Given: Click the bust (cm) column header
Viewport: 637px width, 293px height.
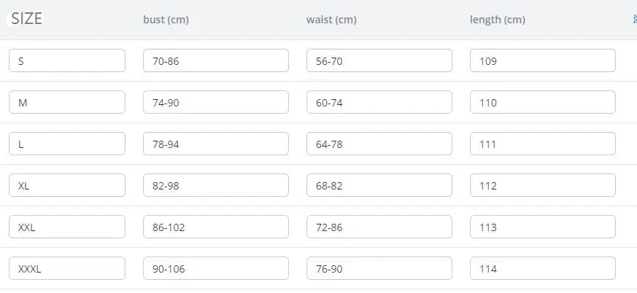Looking at the screenshot, I should point(166,20).
